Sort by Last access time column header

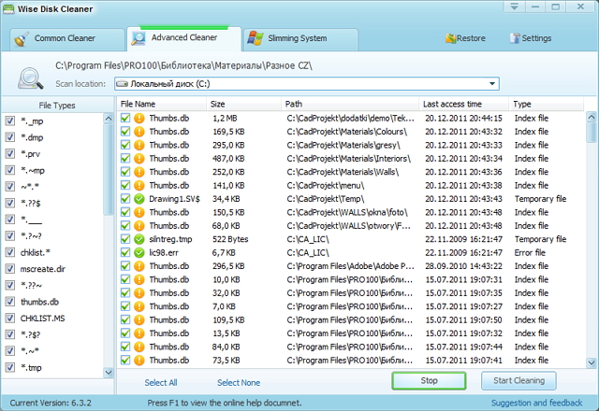point(464,104)
